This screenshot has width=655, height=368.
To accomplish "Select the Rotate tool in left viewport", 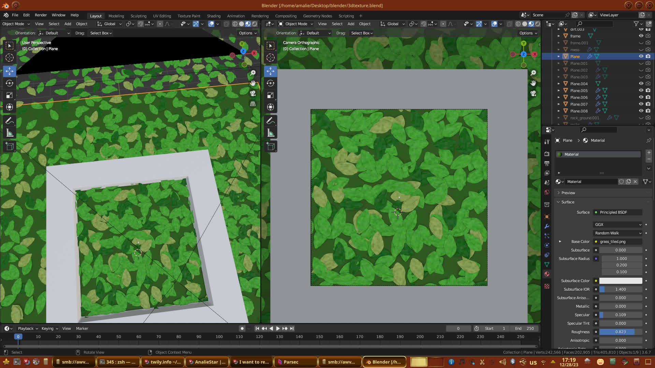I will [x=10, y=83].
